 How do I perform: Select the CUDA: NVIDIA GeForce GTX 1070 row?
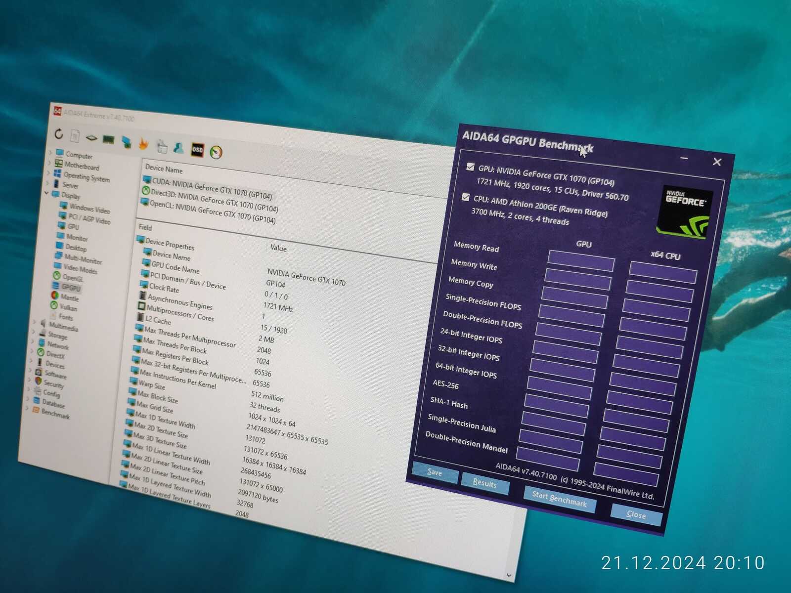[208, 188]
